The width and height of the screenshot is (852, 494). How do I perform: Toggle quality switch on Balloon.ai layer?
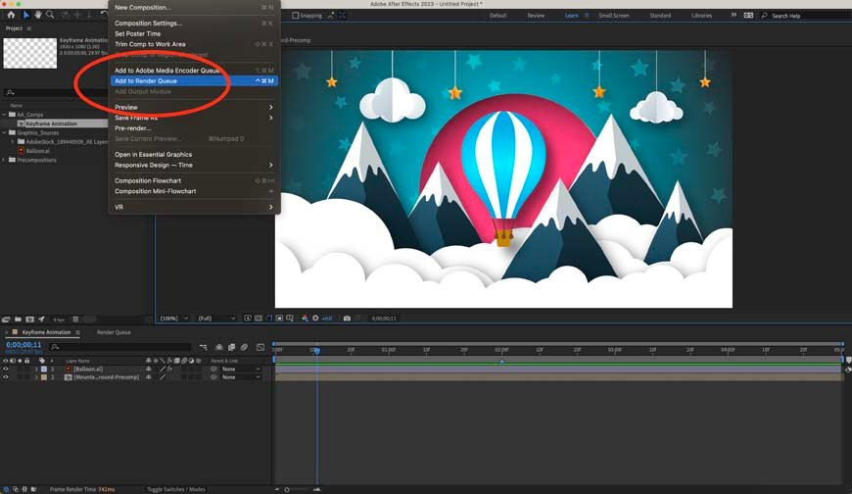pyautogui.click(x=162, y=369)
